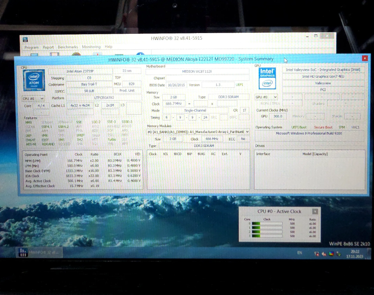Open the CPU #0 selector dropdown
Viewport: 374px width, 295px height.
33,98
